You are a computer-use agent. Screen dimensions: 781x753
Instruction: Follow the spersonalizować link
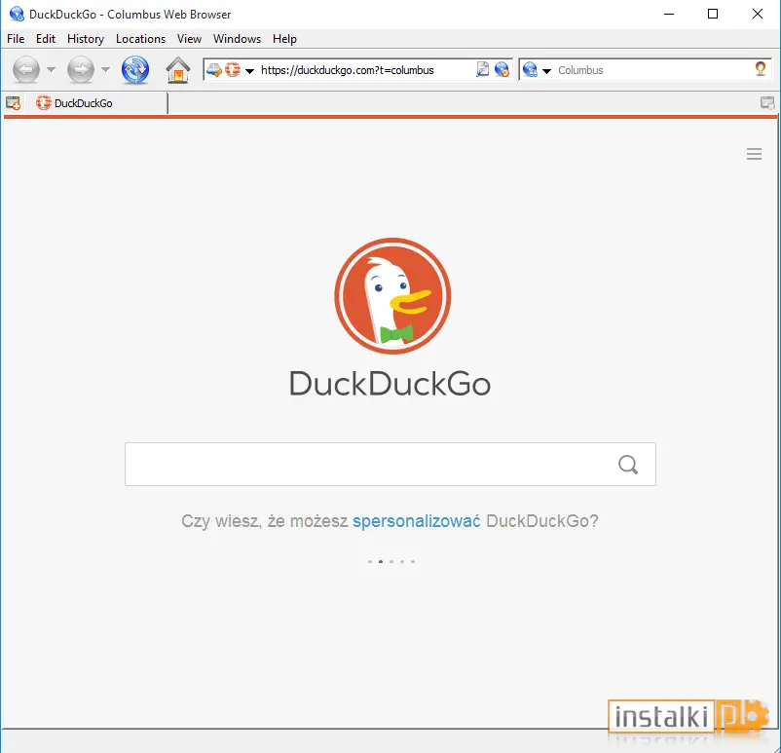pyautogui.click(x=417, y=521)
